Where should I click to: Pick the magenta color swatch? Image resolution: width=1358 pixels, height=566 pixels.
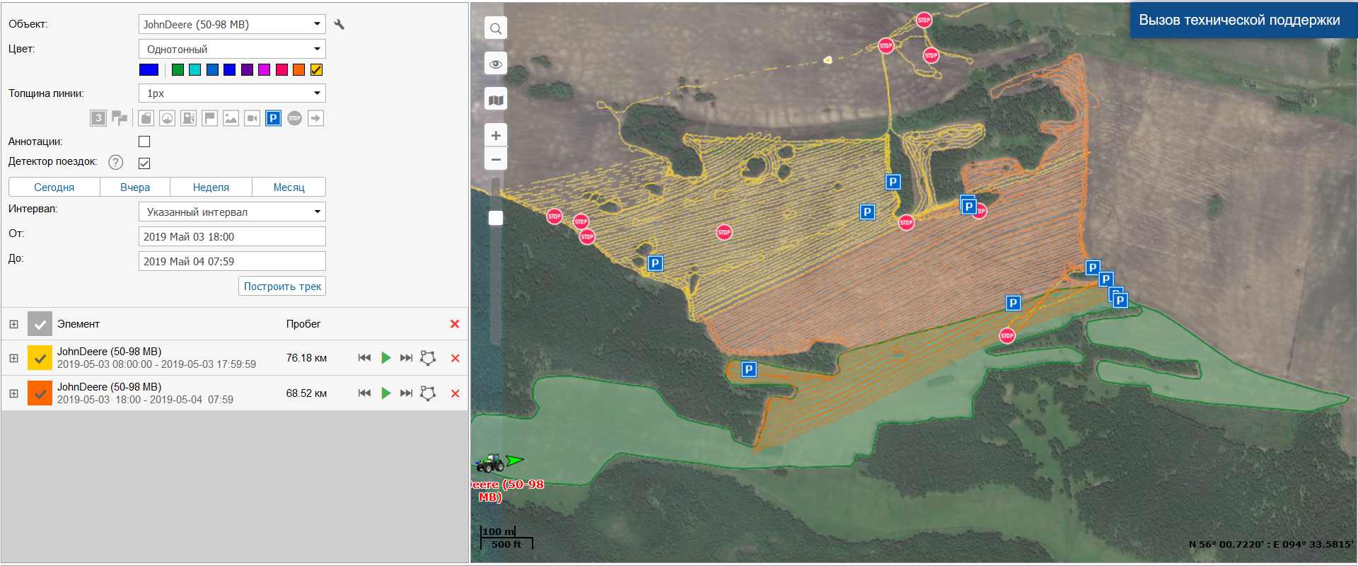[x=264, y=69]
